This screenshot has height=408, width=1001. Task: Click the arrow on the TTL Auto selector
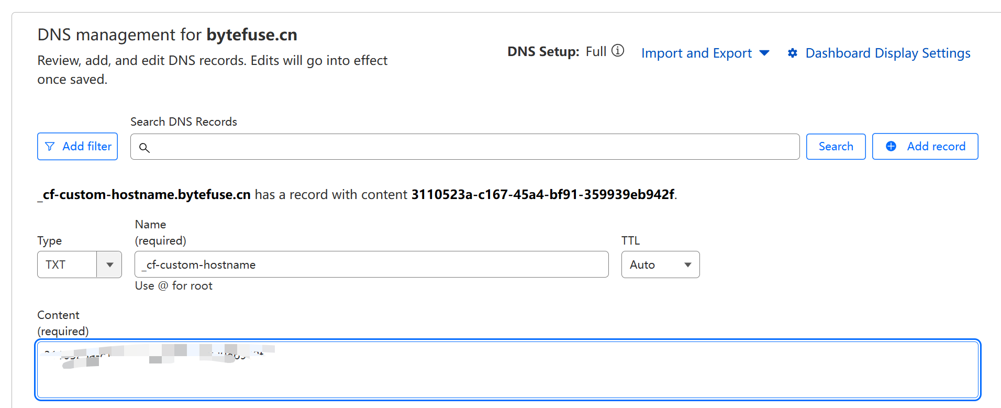pyautogui.click(x=687, y=264)
